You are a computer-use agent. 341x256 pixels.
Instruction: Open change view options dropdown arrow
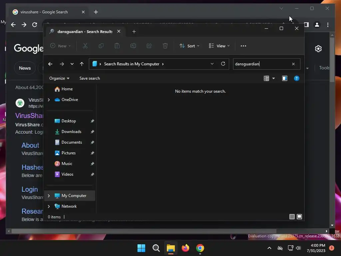[274, 78]
